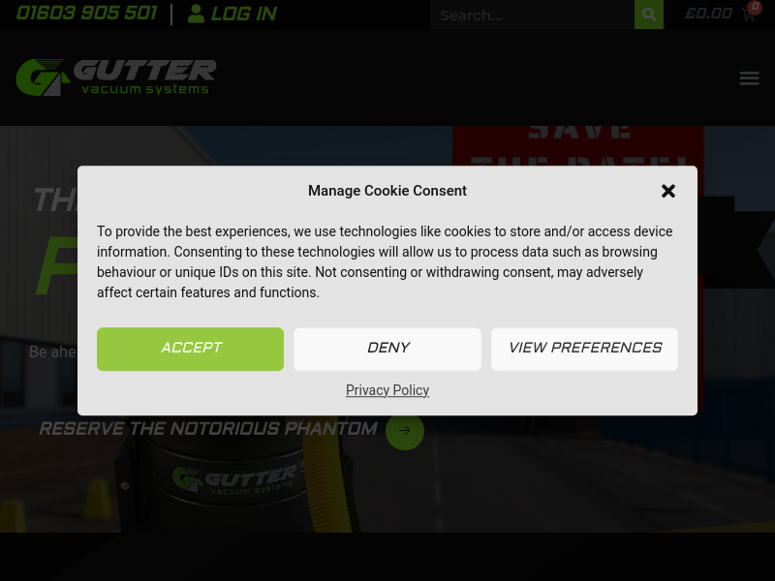Click Reserve the Notorious Phantom text
The width and height of the screenshot is (775, 581).
[208, 429]
